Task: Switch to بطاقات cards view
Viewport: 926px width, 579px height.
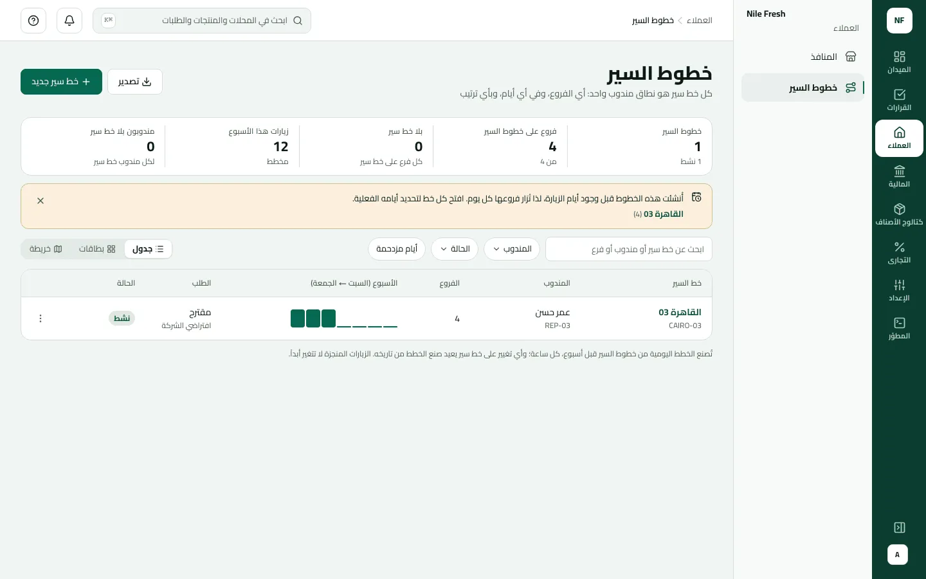Action: click(97, 249)
